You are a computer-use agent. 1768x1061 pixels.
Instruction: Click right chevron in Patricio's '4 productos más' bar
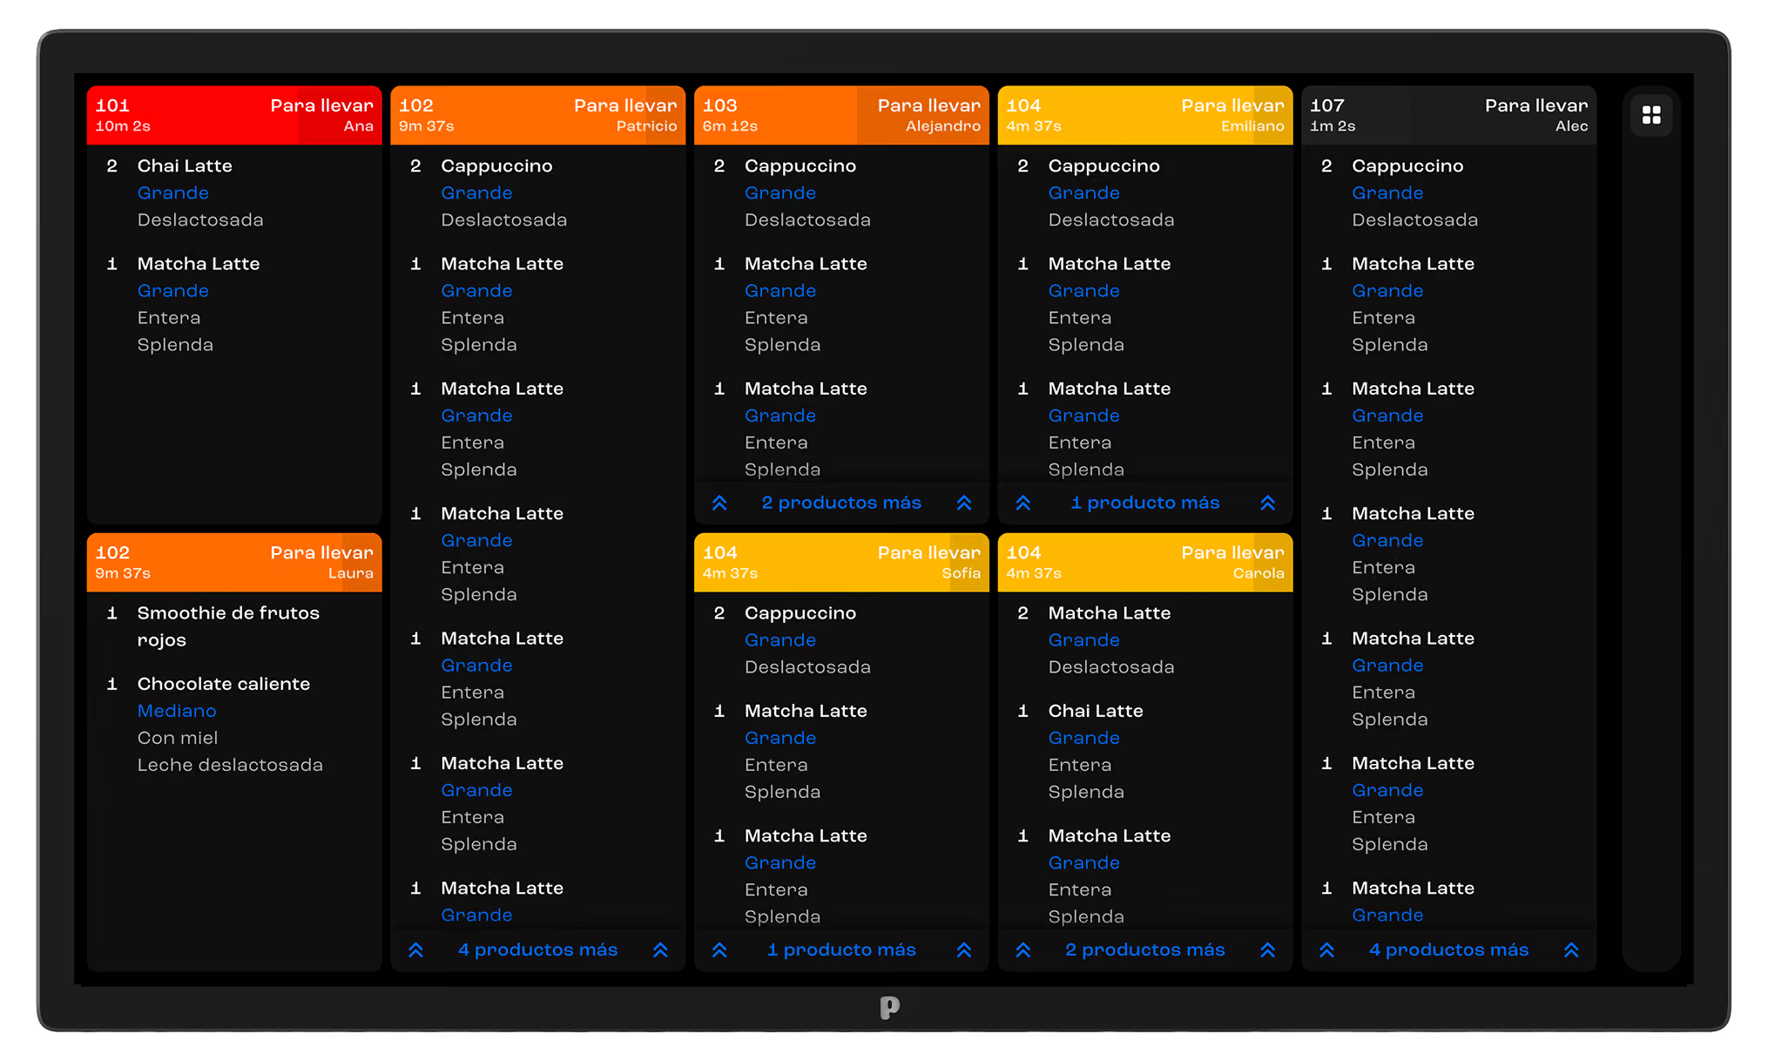[661, 949]
